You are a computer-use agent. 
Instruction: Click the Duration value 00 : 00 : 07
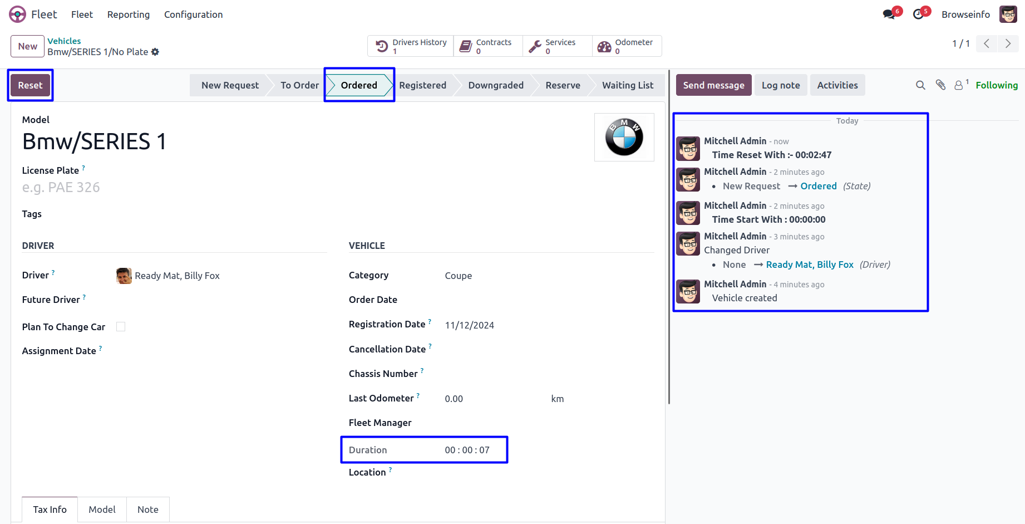(467, 450)
